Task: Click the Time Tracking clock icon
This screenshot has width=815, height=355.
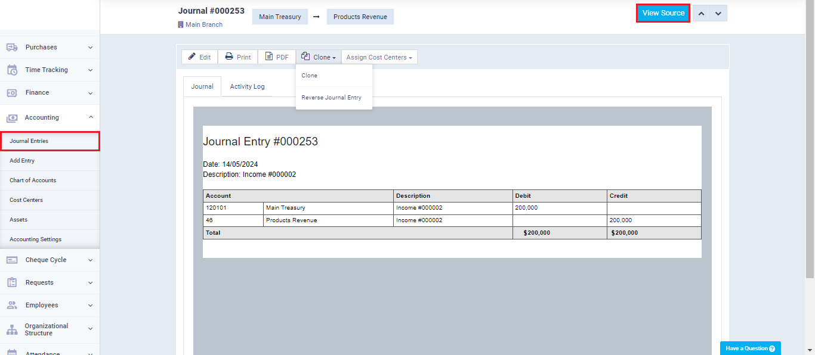Action: pyautogui.click(x=12, y=70)
